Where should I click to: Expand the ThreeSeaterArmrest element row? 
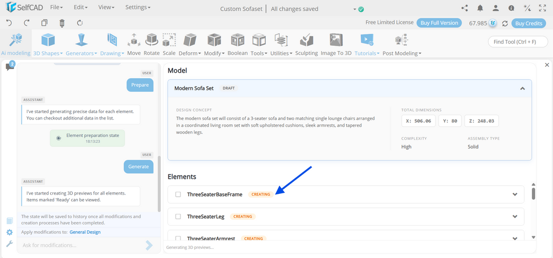point(515,238)
